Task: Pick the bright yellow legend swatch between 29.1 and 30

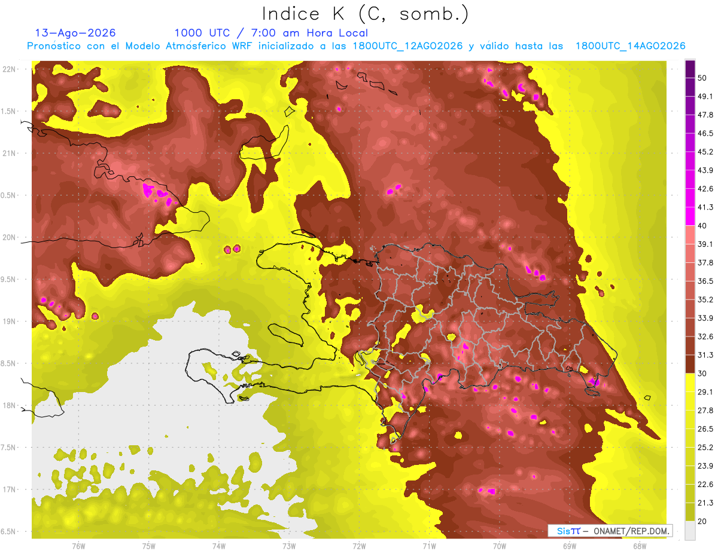Action: point(690,382)
